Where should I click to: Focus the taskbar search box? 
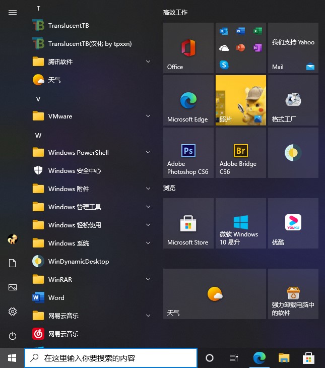tap(111, 358)
